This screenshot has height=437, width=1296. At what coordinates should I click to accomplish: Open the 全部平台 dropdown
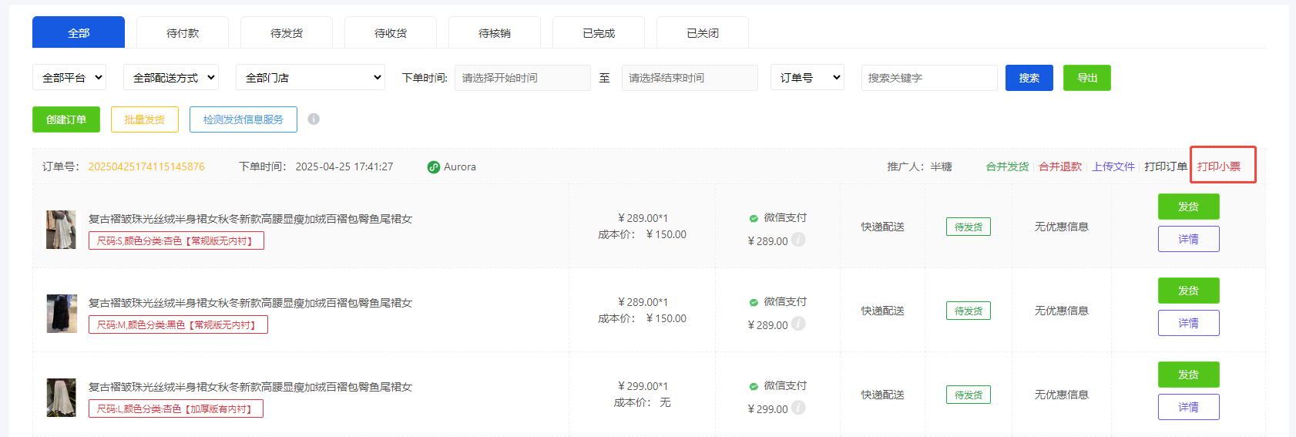click(69, 78)
